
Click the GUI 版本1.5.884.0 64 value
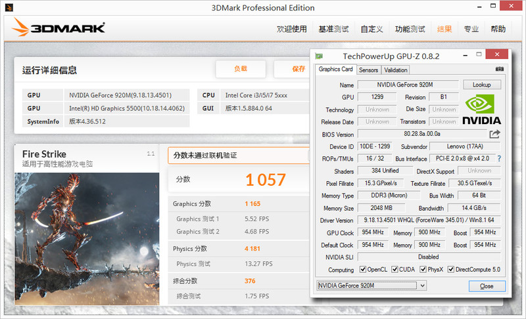[249, 108]
